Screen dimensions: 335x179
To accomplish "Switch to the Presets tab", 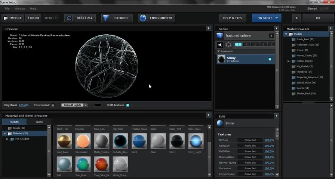I will 14,122.
